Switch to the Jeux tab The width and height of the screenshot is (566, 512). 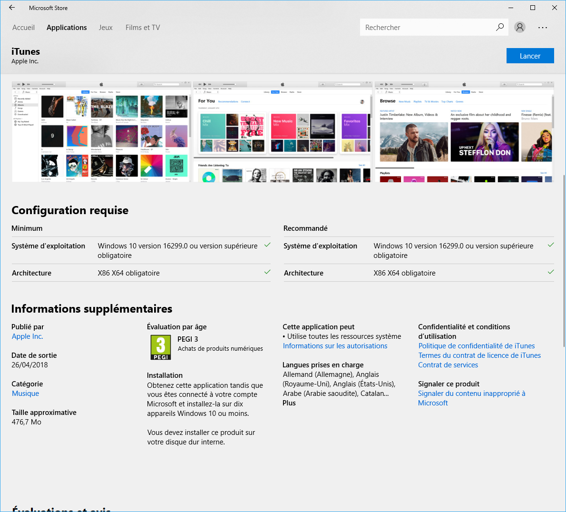pyautogui.click(x=106, y=28)
